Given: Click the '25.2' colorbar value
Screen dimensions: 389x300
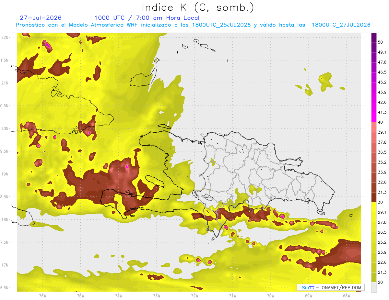Looking at the screenshot, I should point(383,242).
